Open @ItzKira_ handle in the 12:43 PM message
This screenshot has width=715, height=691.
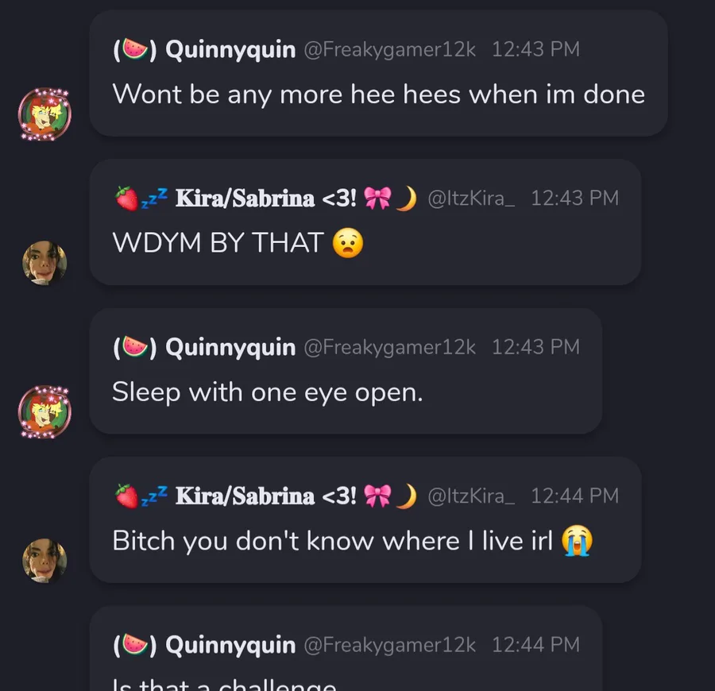[x=471, y=199]
